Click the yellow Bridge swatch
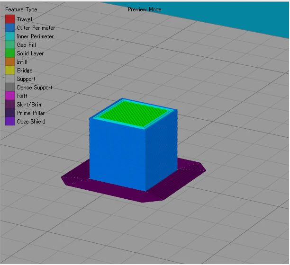The width and height of the screenshot is (290, 265). [10, 70]
